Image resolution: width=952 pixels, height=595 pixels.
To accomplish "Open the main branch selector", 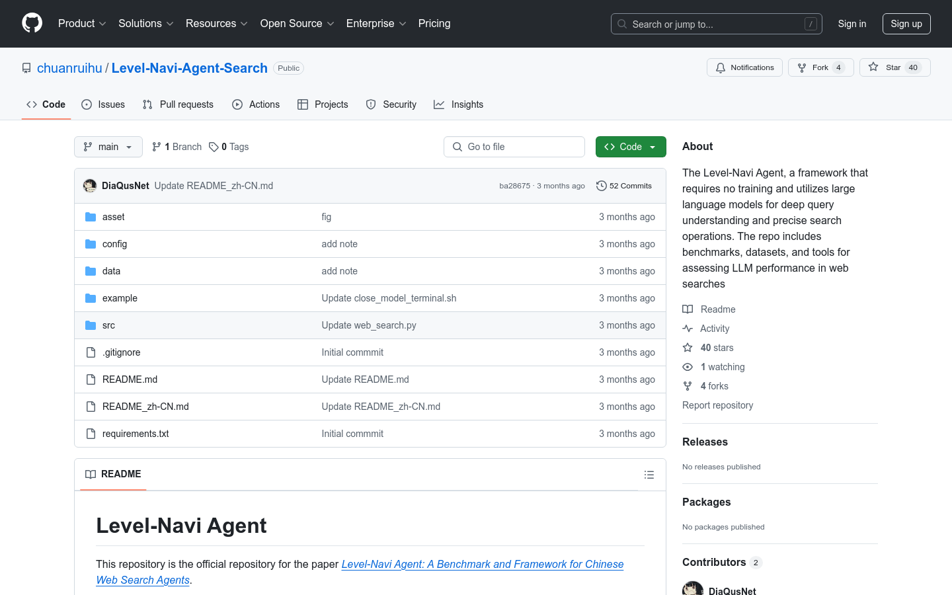I will click(x=108, y=147).
